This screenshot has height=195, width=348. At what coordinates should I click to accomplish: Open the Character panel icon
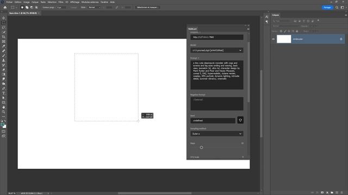267,17
